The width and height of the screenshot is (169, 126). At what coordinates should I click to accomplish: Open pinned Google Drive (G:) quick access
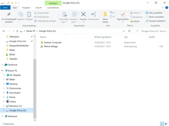[x=18, y=41]
